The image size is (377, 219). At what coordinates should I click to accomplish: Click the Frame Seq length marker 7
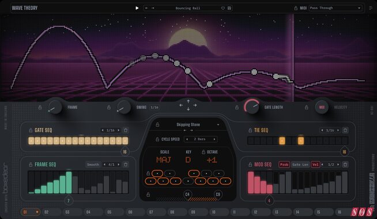pos(68,201)
